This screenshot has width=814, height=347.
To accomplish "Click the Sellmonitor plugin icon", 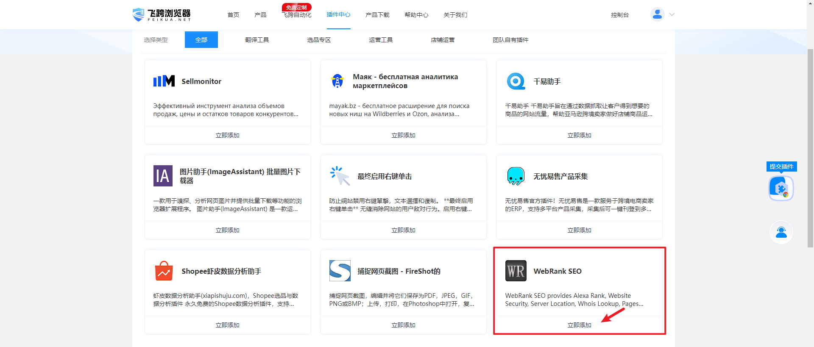I will (x=164, y=81).
